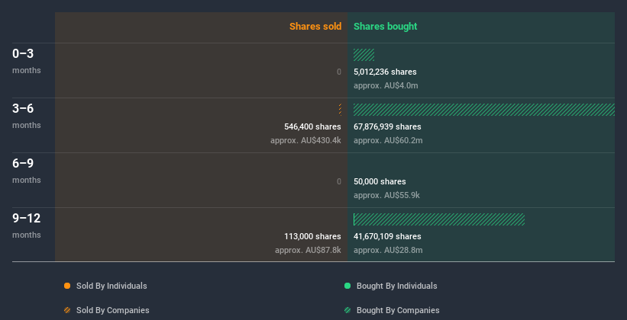Click the zero sold value in 6–9 months row
Screen dimensions: 627x320
coord(339,181)
